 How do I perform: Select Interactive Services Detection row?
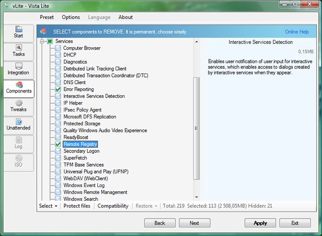pyautogui.click(x=94, y=96)
